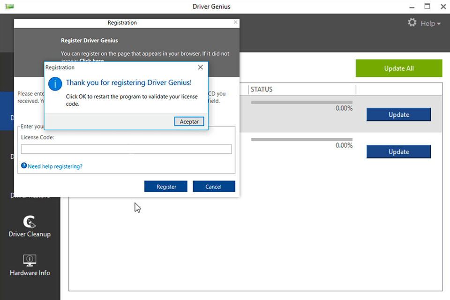The height and width of the screenshot is (300, 450).
Task: Click the settings gear icon
Action: [412, 22]
